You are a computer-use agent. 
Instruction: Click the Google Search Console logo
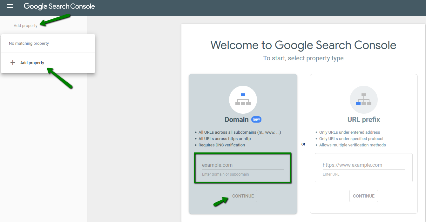59,6
